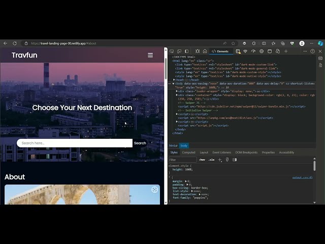Expand the list-style shorthand property
Viewport: 325px width, 244px height.
192,191
